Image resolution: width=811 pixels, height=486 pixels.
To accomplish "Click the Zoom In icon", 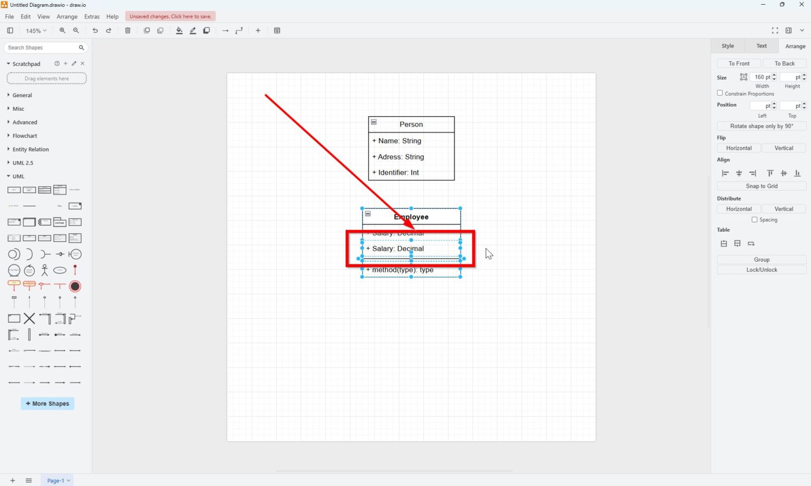I will (62, 30).
